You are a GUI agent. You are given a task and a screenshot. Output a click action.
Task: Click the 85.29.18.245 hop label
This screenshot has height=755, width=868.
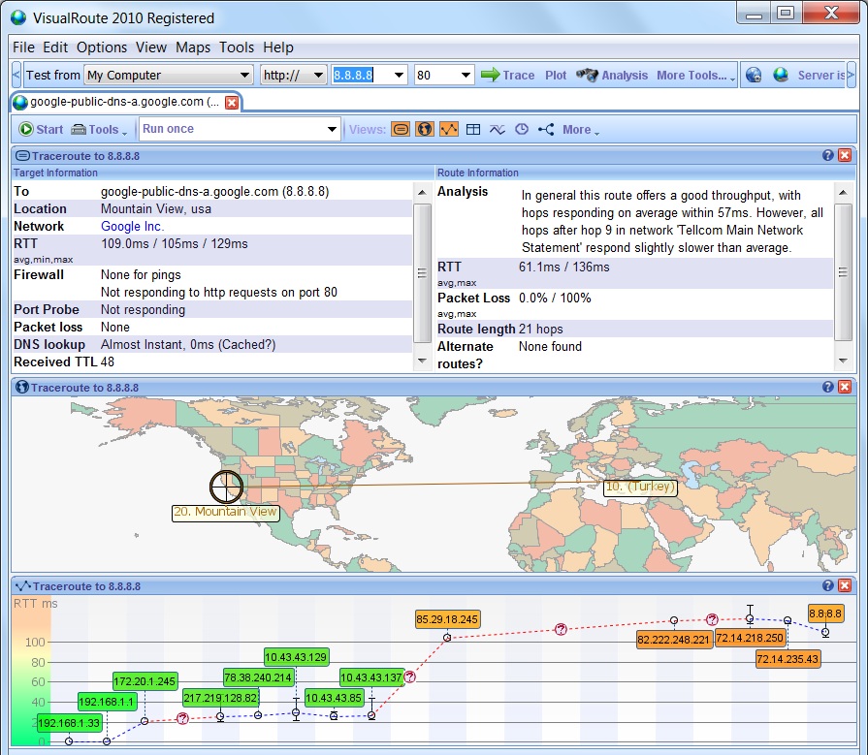pos(447,619)
